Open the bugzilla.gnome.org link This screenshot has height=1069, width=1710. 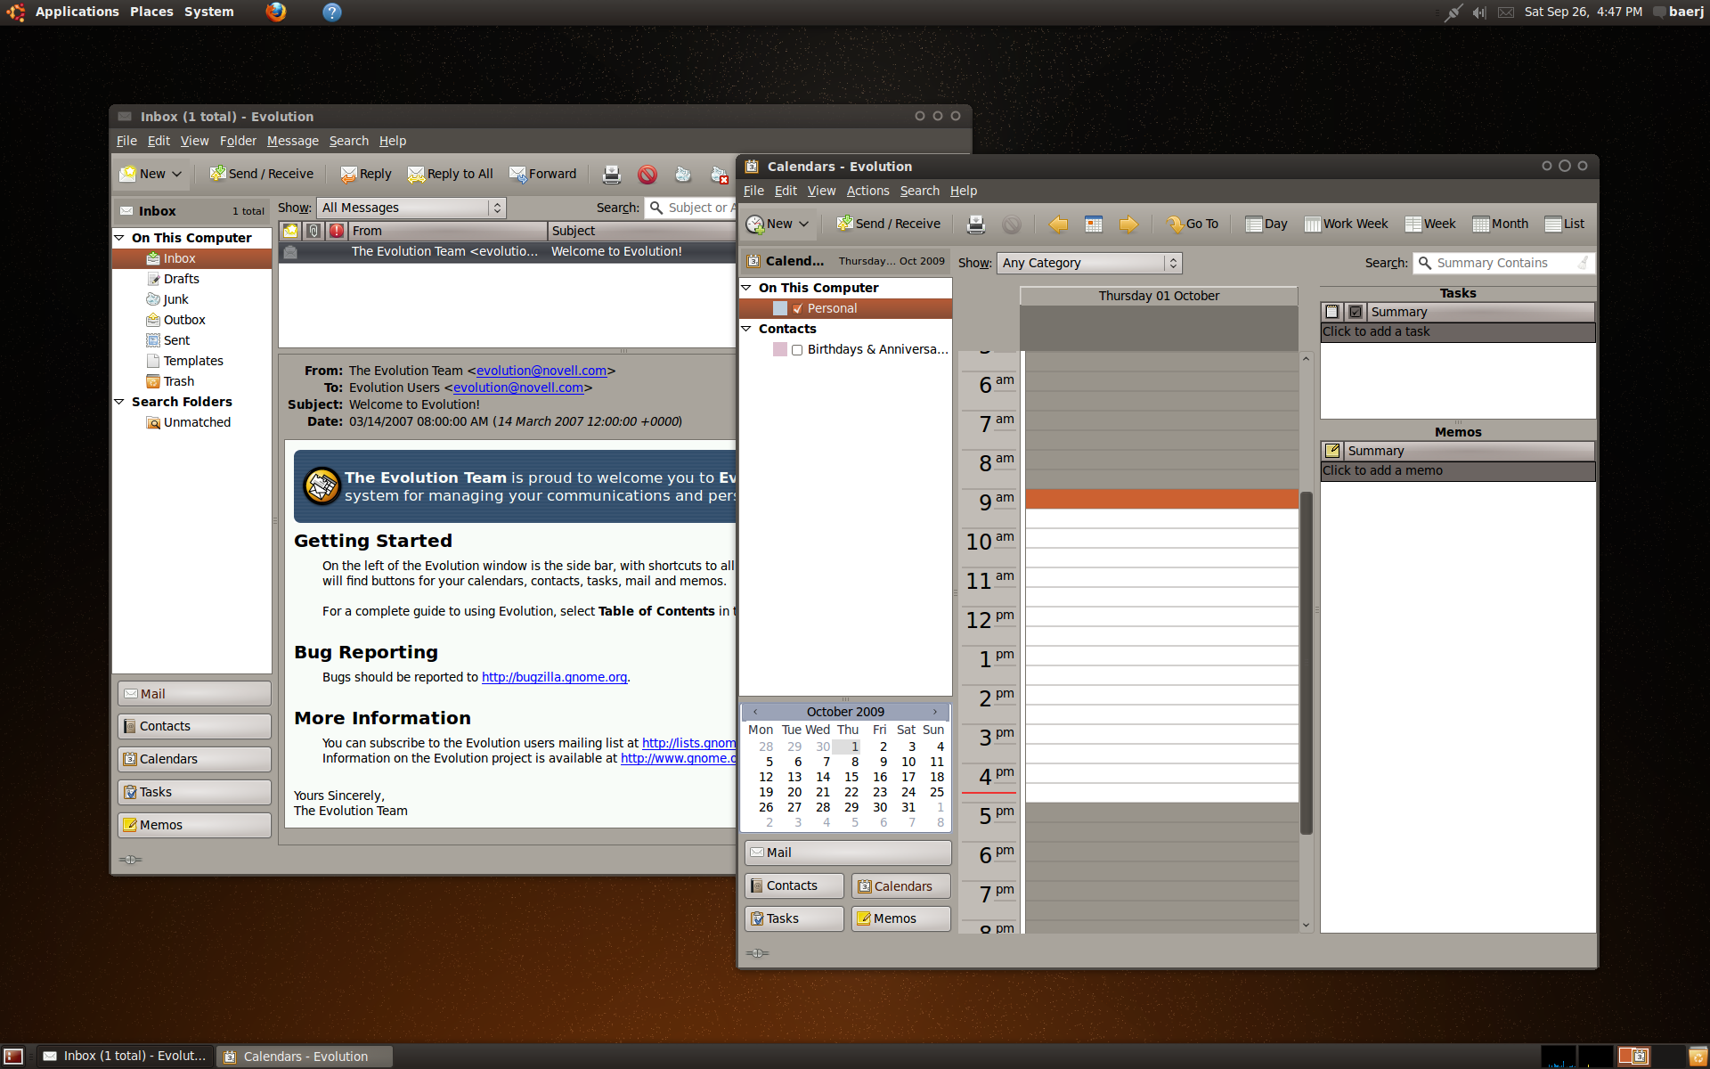coord(554,677)
